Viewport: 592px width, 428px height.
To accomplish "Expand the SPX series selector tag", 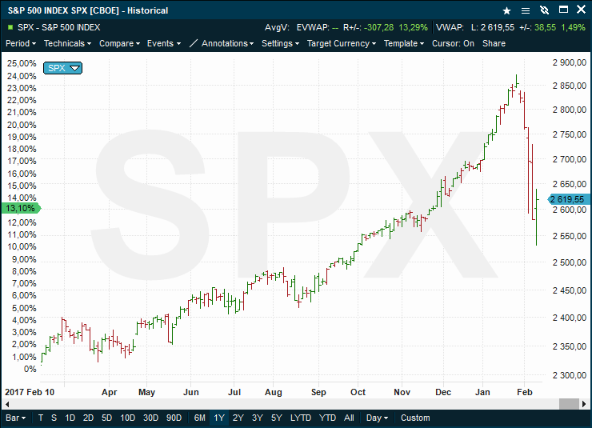I will [x=62, y=68].
